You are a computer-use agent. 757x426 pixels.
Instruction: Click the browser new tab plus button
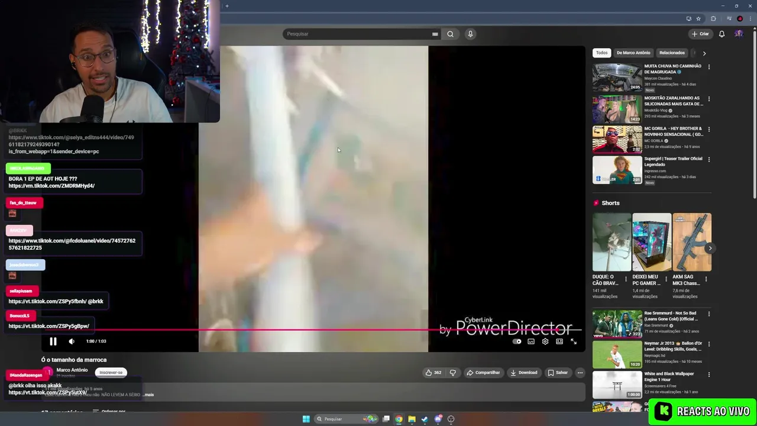point(227,6)
